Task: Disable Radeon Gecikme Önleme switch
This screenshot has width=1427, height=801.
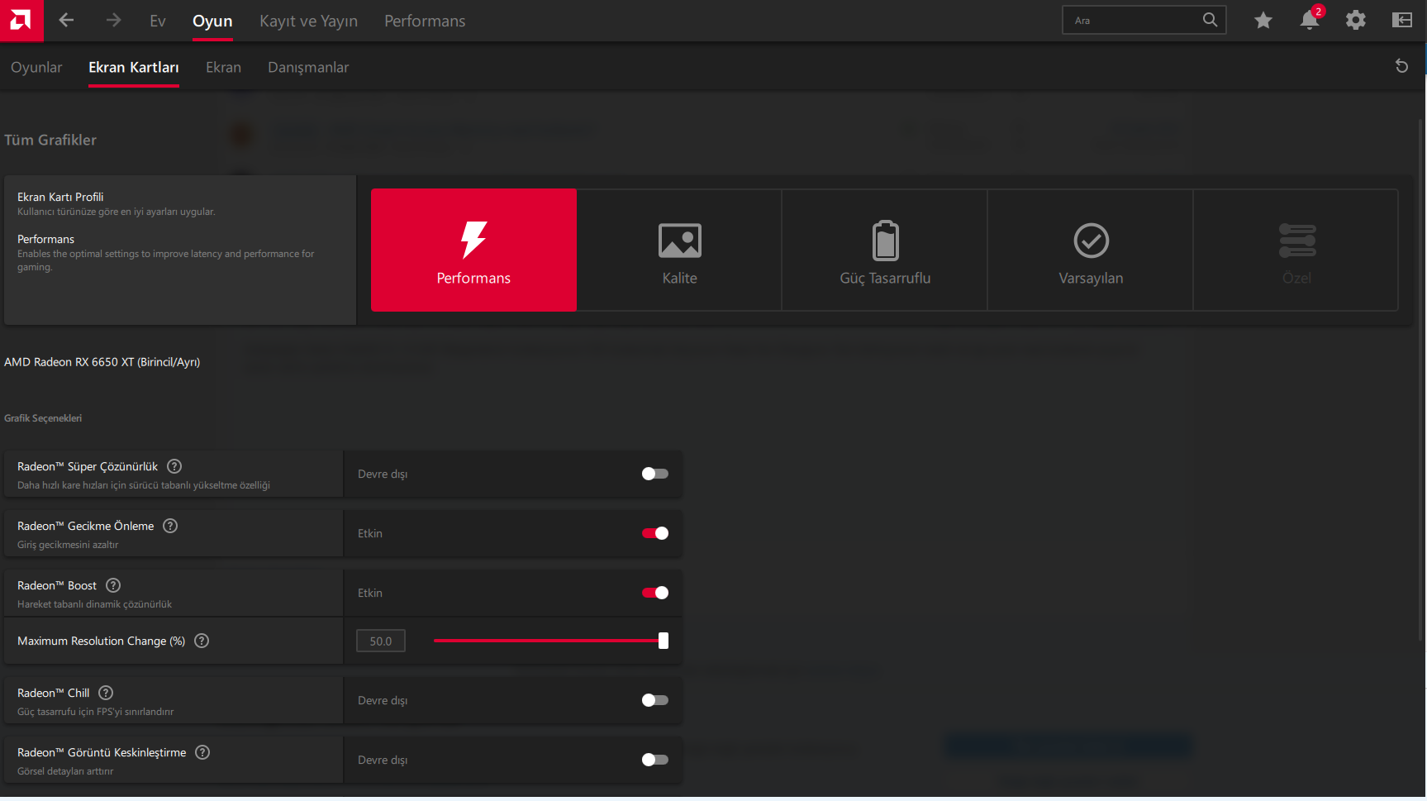Action: point(655,533)
